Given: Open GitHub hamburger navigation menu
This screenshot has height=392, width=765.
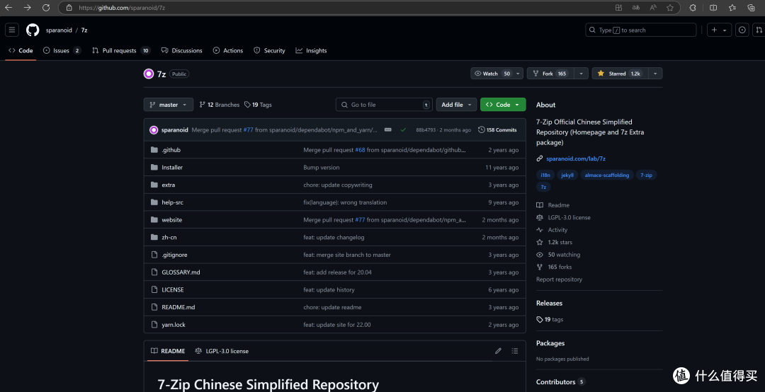Looking at the screenshot, I should coord(12,30).
